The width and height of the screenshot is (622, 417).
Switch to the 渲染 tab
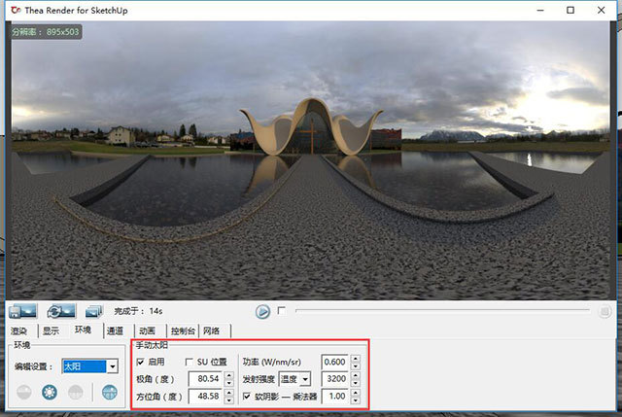click(x=18, y=330)
